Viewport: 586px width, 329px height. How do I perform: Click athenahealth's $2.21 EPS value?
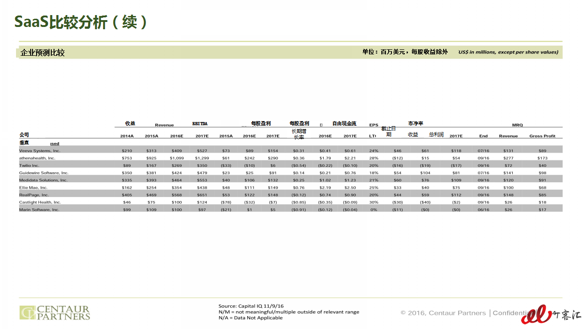(x=350, y=158)
